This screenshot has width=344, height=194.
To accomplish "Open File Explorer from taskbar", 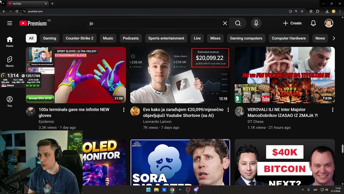I will point(156,190).
